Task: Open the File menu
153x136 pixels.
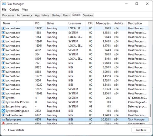Action: pyautogui.click(x=4, y=10)
